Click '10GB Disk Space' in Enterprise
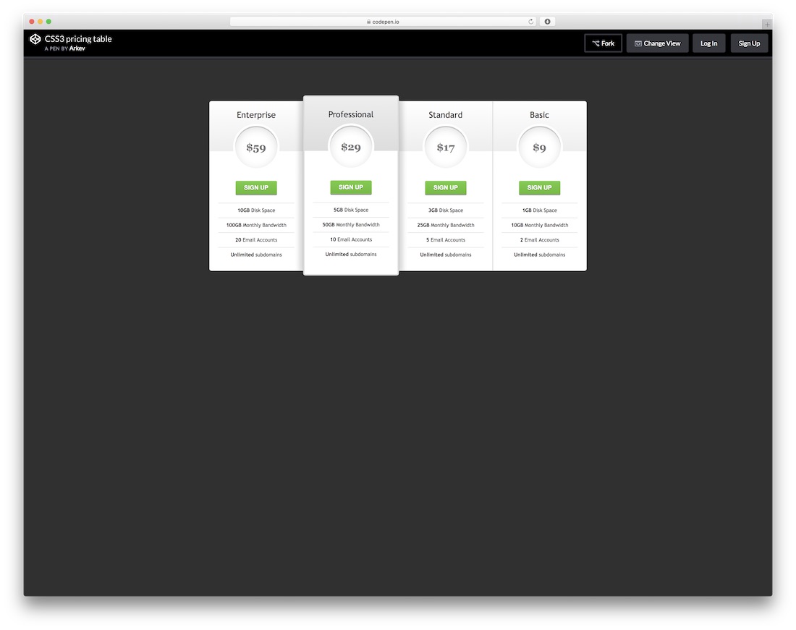The height and width of the screenshot is (630, 796). (256, 210)
